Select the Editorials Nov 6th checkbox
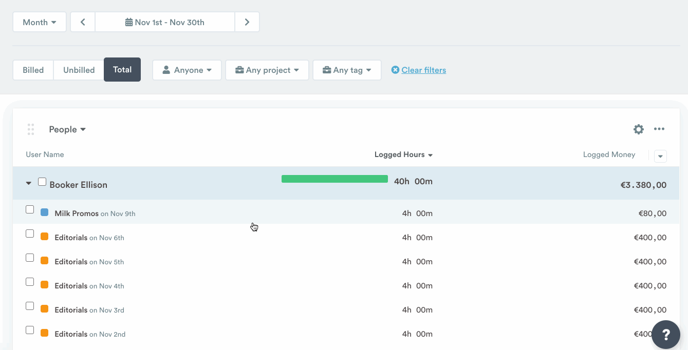This screenshot has width=688, height=350. tap(30, 234)
